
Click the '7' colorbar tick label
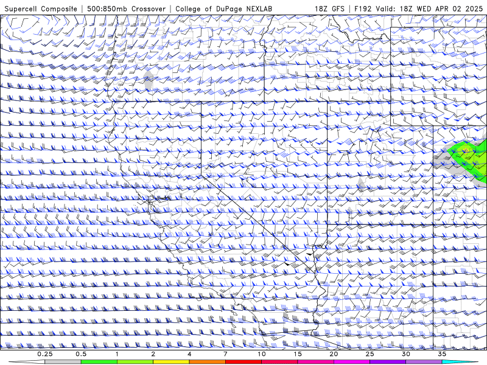tap(225, 354)
